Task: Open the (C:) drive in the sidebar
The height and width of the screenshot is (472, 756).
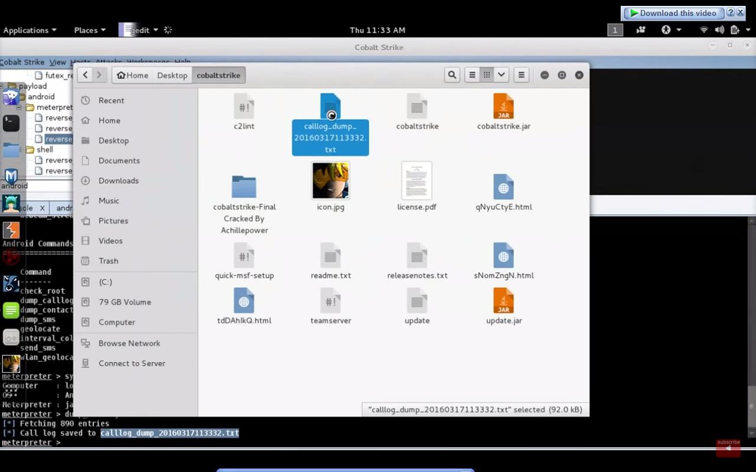Action: pyautogui.click(x=135, y=282)
